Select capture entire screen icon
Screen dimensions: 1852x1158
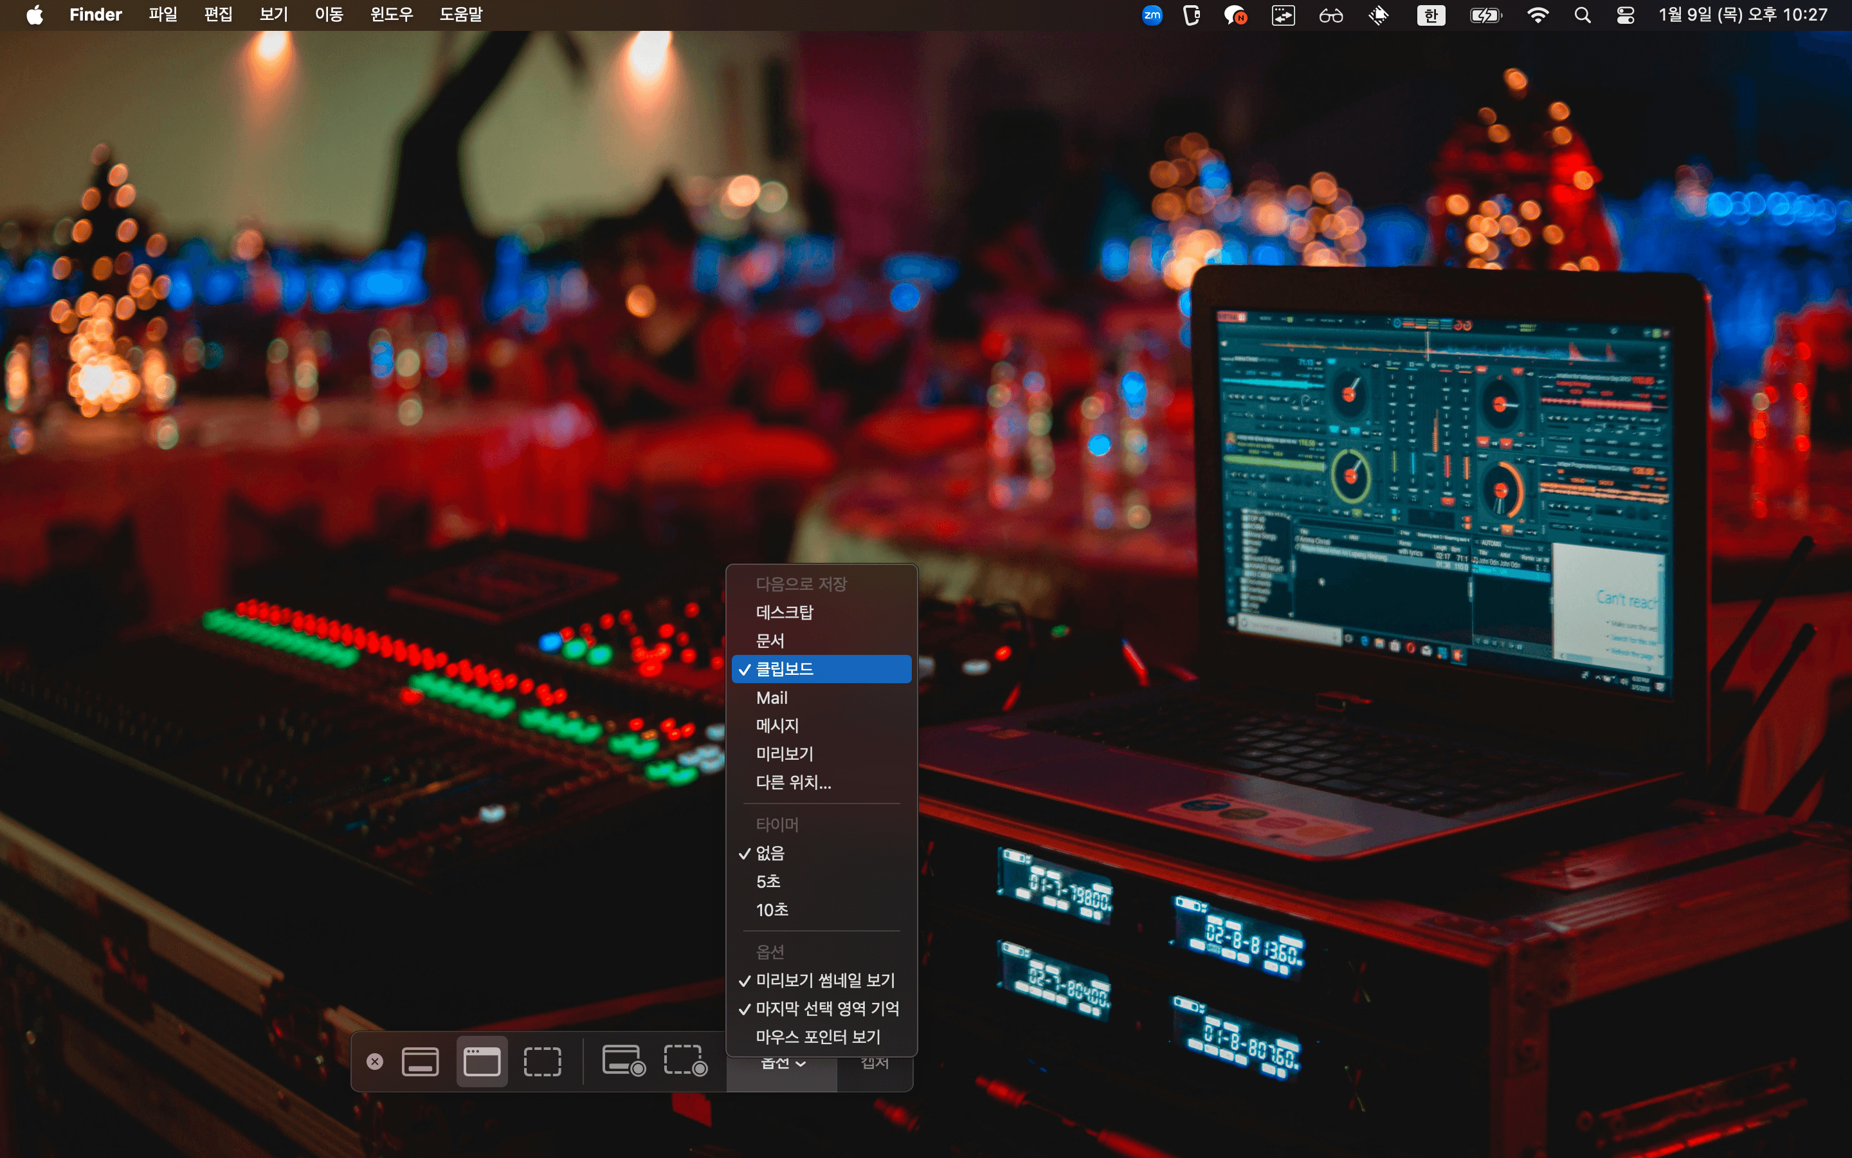click(420, 1061)
